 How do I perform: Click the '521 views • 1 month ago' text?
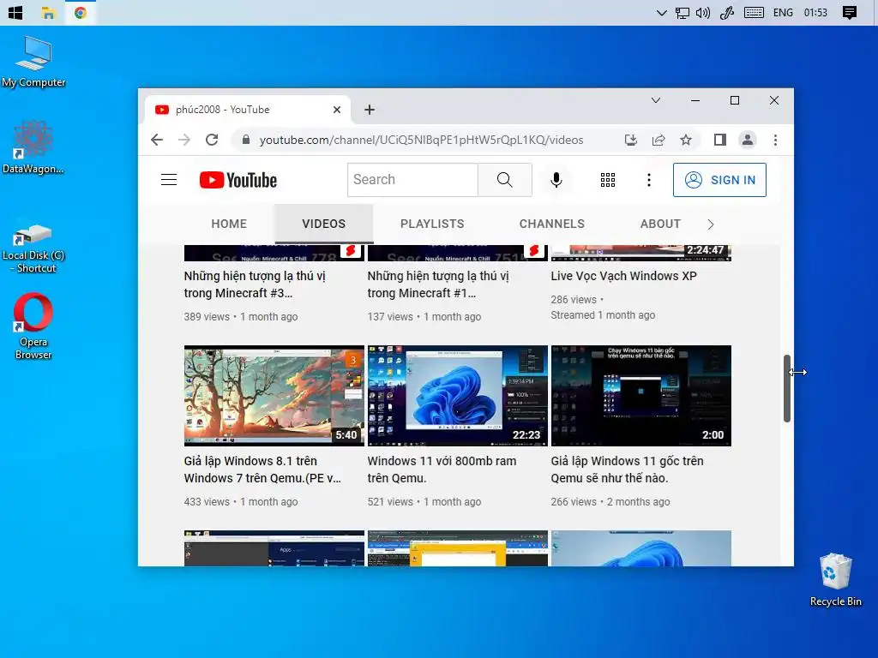(x=424, y=502)
